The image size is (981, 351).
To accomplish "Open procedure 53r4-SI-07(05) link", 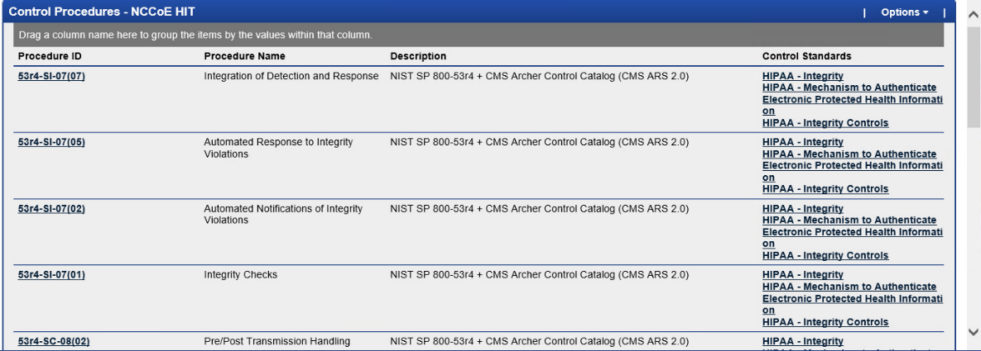I will tap(51, 142).
